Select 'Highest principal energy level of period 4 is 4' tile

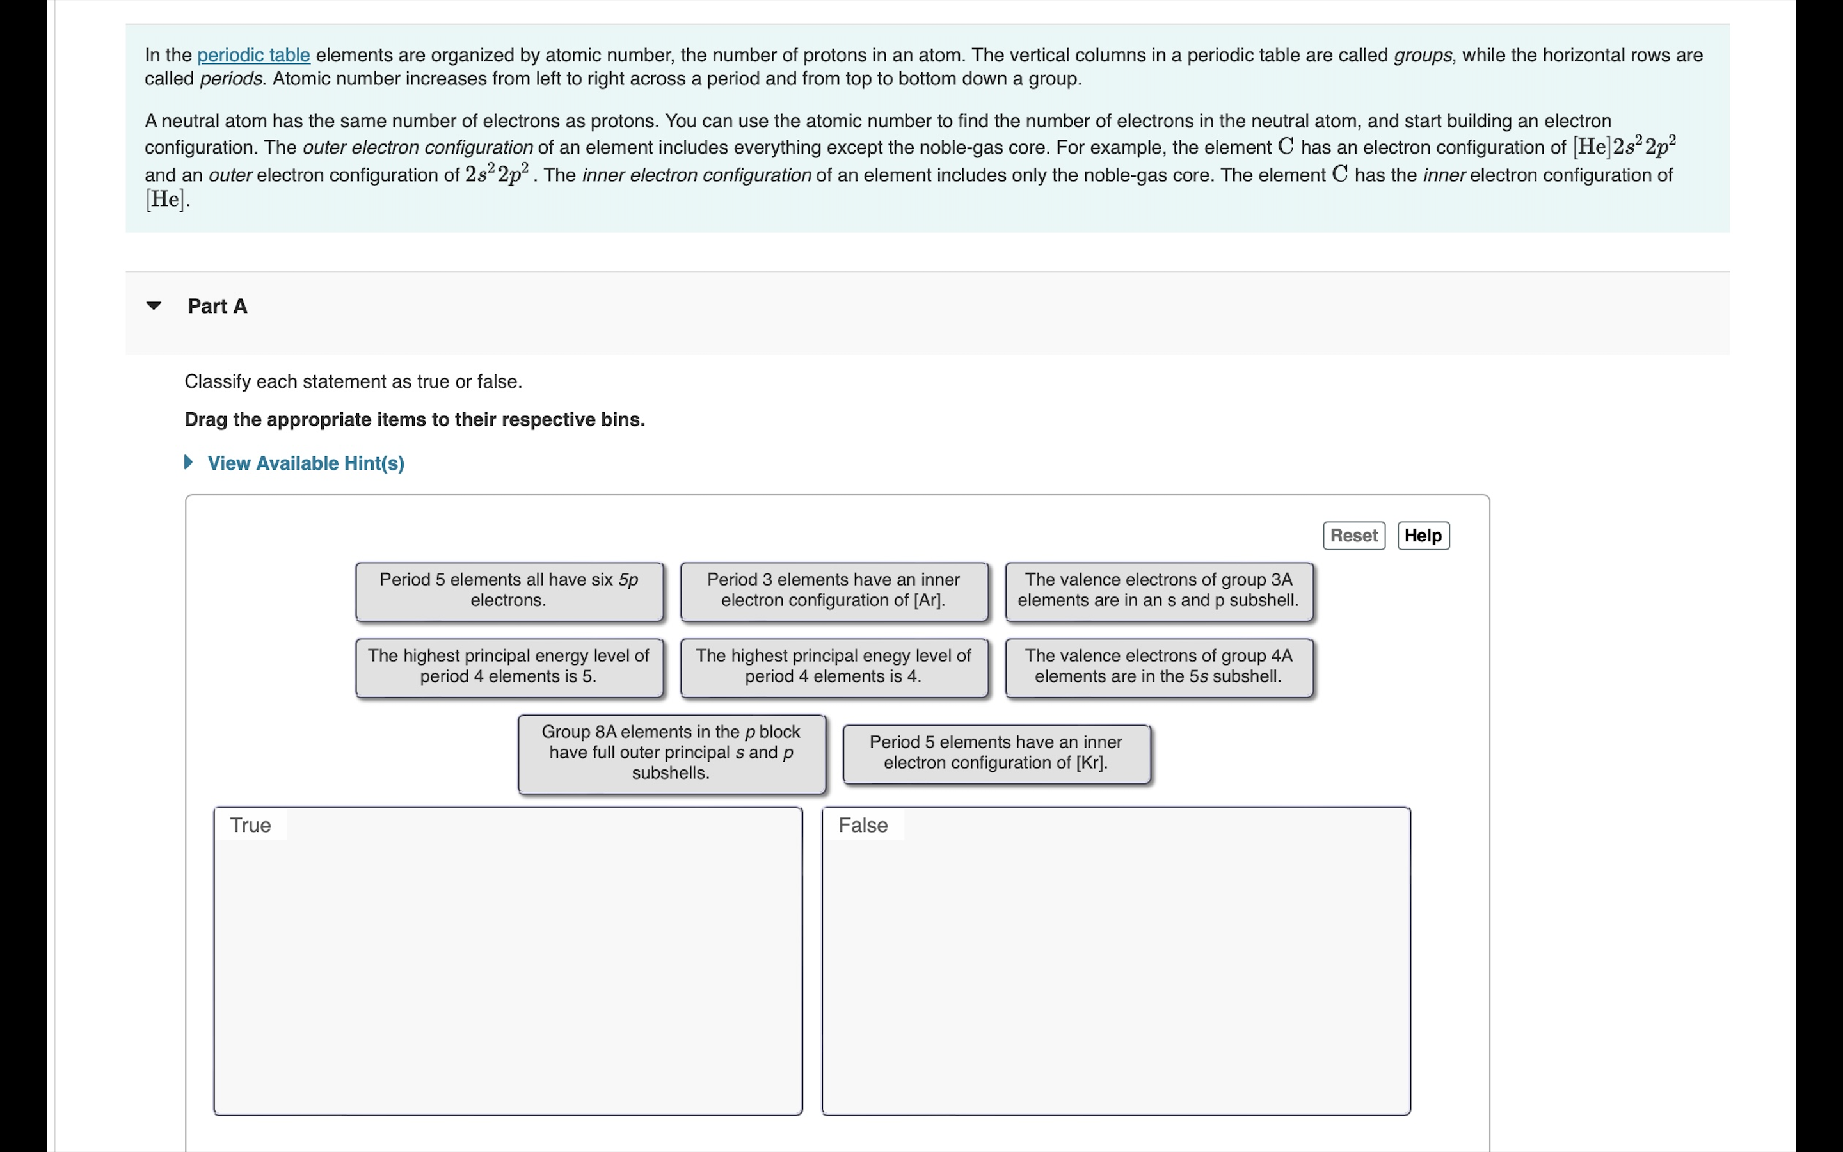pos(832,665)
